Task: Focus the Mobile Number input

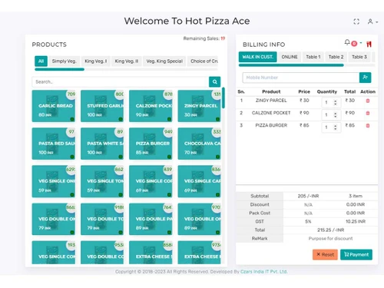Action: coord(301,78)
